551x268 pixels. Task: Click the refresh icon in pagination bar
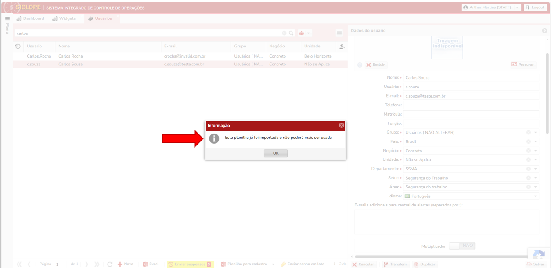tap(110, 264)
